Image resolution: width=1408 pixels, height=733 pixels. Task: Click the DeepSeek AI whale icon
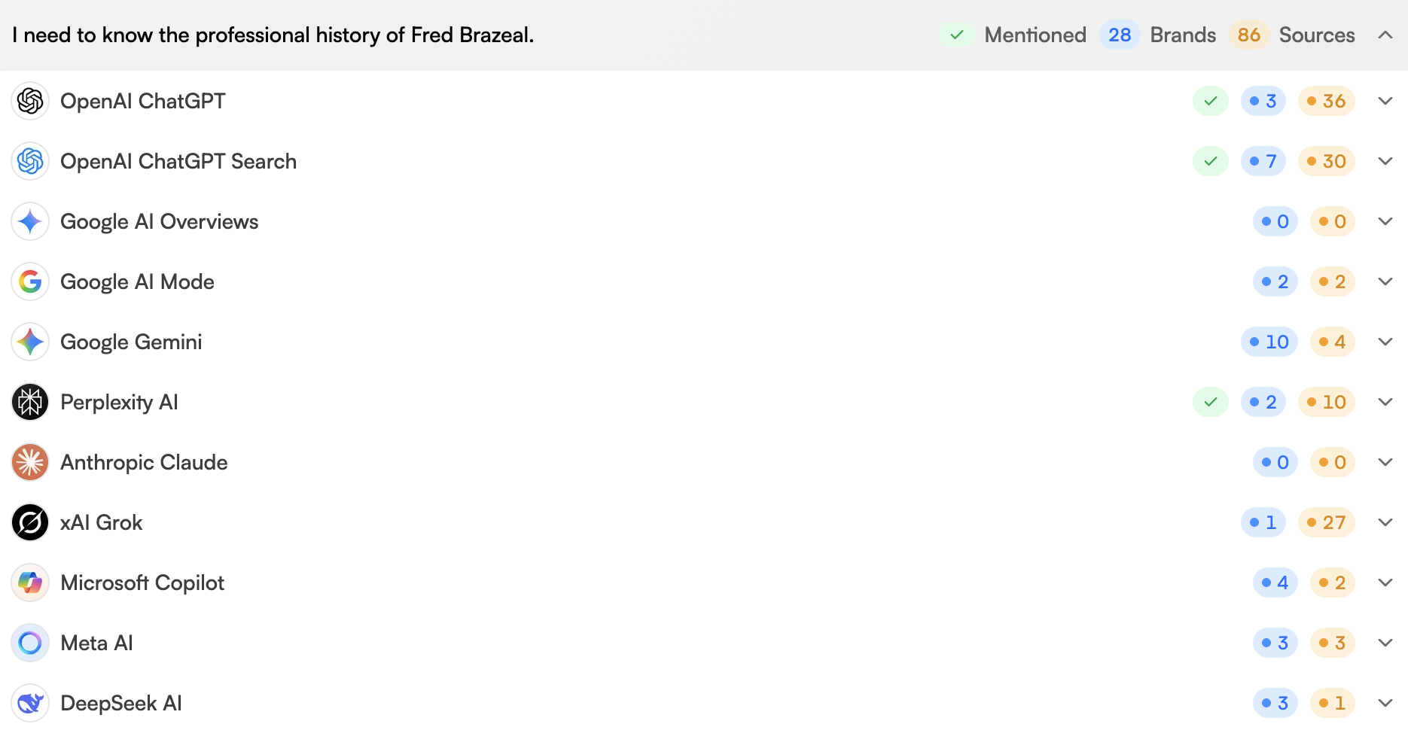click(30, 703)
